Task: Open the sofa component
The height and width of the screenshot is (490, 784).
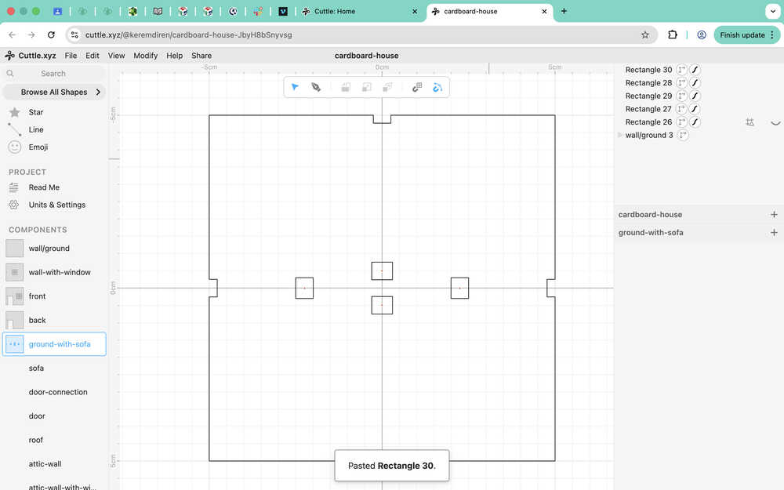Action: tap(54, 368)
